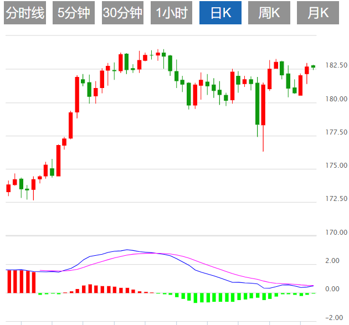Image resolution: width=349 pixels, height=325 pixels.
Task: Click the 177.50 price axis label
Action: [336, 132]
